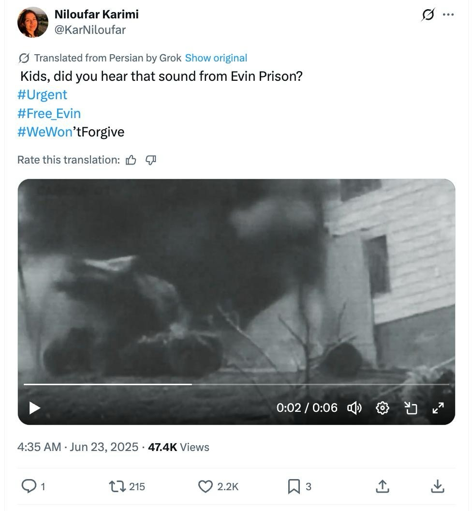Reply to the post
The height and width of the screenshot is (511, 473).
tap(30, 486)
